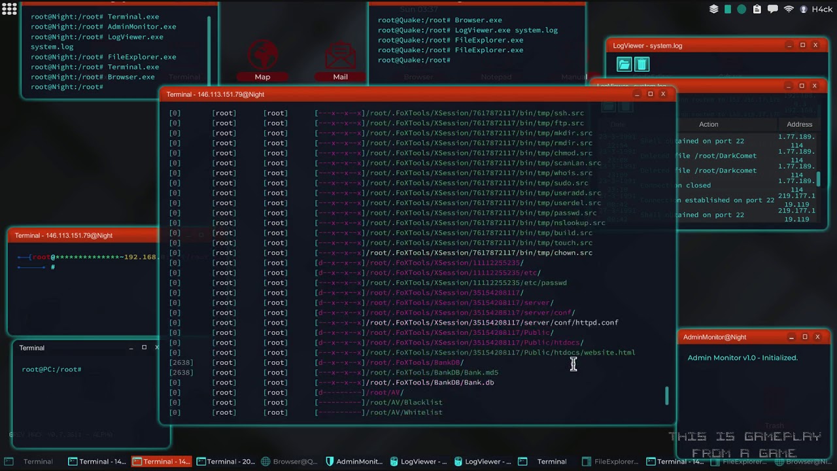
Task: Click the root@PC:/root# prompt in small Terminal
Action: (x=52, y=370)
